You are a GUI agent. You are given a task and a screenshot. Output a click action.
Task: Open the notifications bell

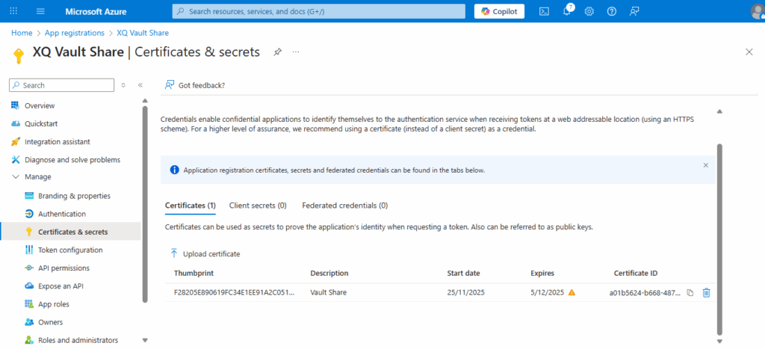(567, 11)
